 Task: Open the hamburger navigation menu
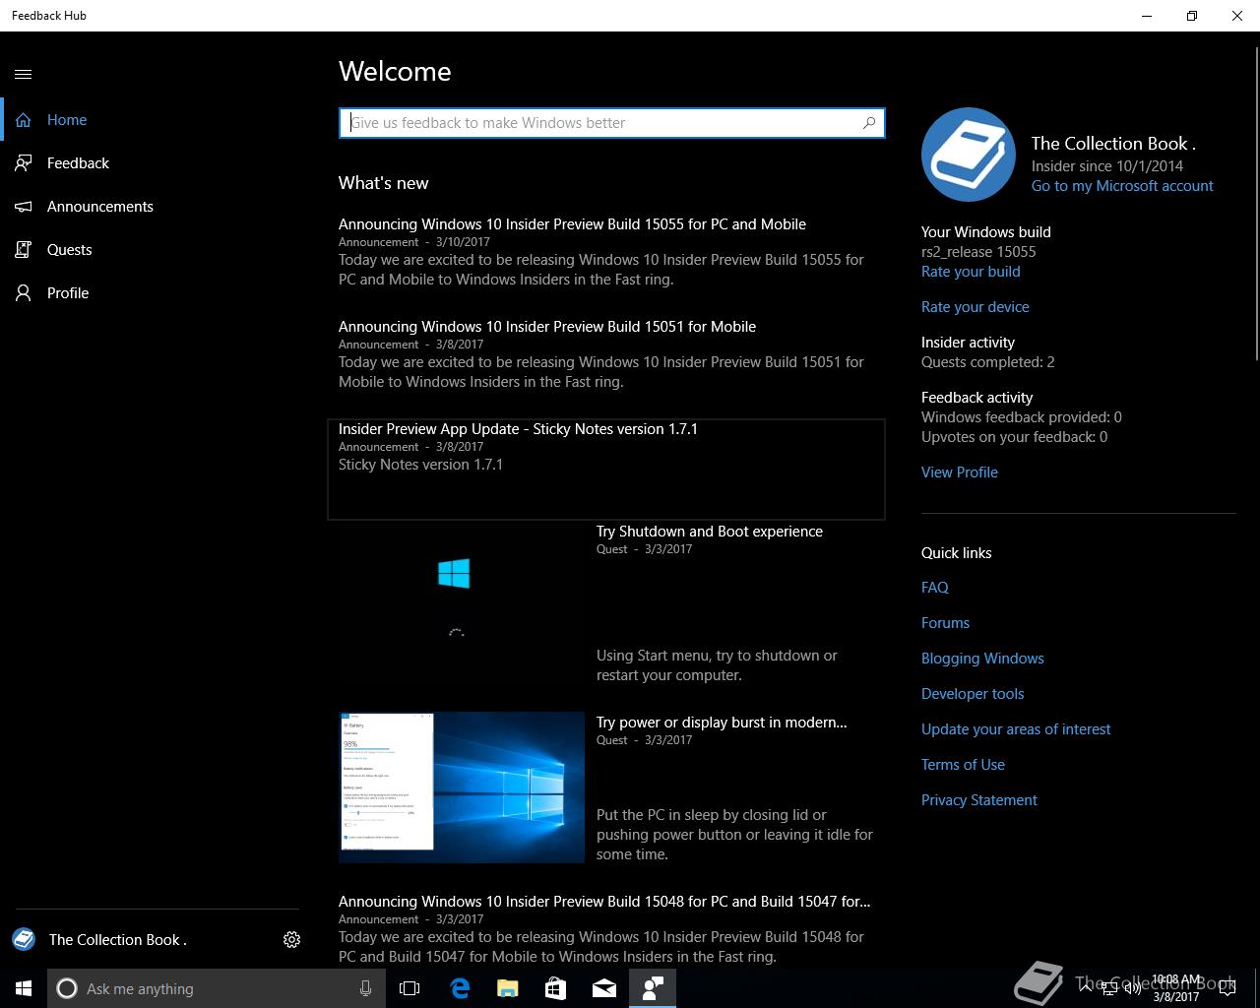24,74
